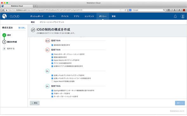The image size is (187, 116).
Task: Check the Apple Watch手首検出を強制 checkbox
Action: (x=52, y=81)
